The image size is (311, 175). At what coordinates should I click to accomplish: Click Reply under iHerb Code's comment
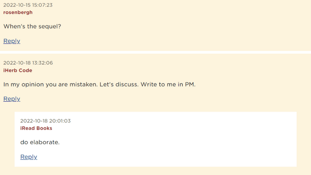pyautogui.click(x=12, y=99)
